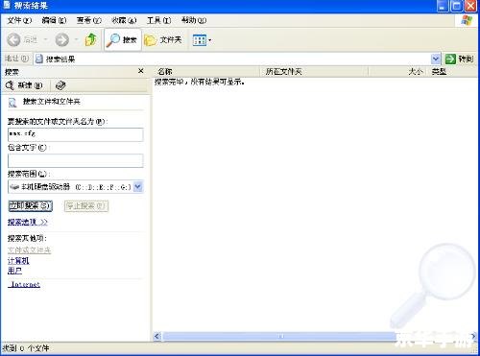Click the horizontal scrollbar left arrow

(x=157, y=336)
